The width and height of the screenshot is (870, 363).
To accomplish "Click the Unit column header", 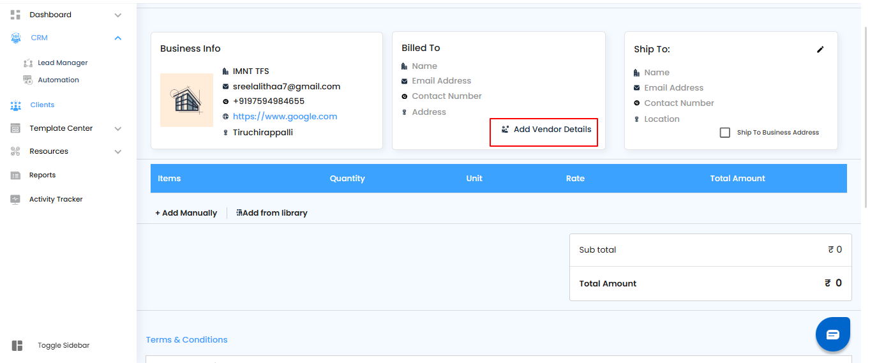I will [474, 179].
